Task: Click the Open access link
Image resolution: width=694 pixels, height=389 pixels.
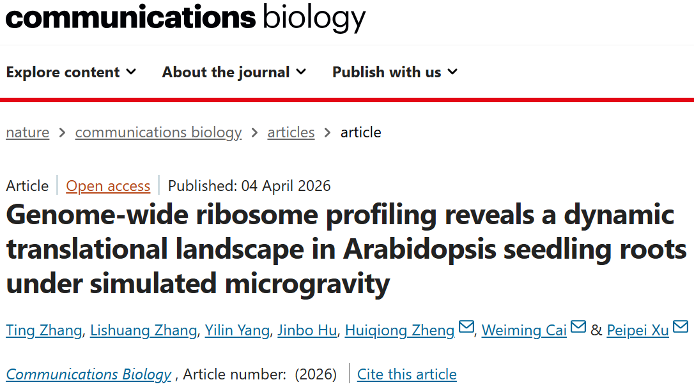Action: click(108, 186)
